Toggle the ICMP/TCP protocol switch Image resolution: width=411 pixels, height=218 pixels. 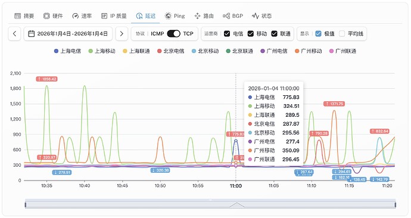173,33
